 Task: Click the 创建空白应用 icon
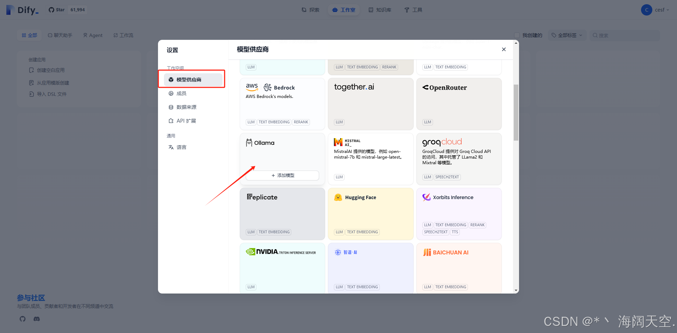click(x=31, y=70)
